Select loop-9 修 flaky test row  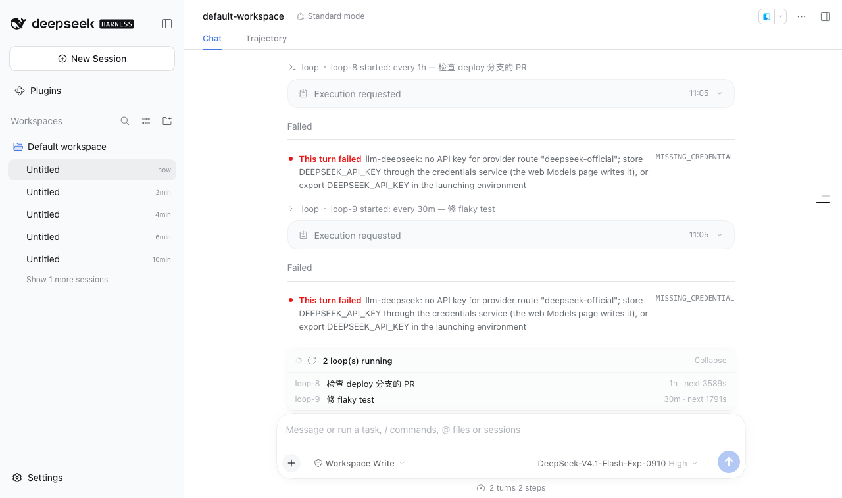[x=510, y=399]
